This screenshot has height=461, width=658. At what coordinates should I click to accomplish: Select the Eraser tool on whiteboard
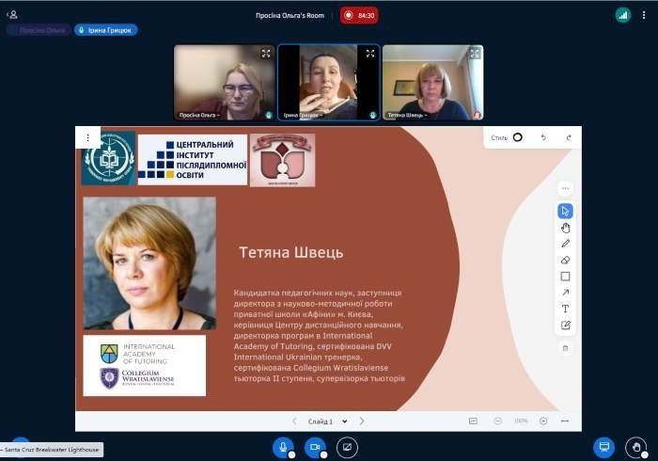565,260
